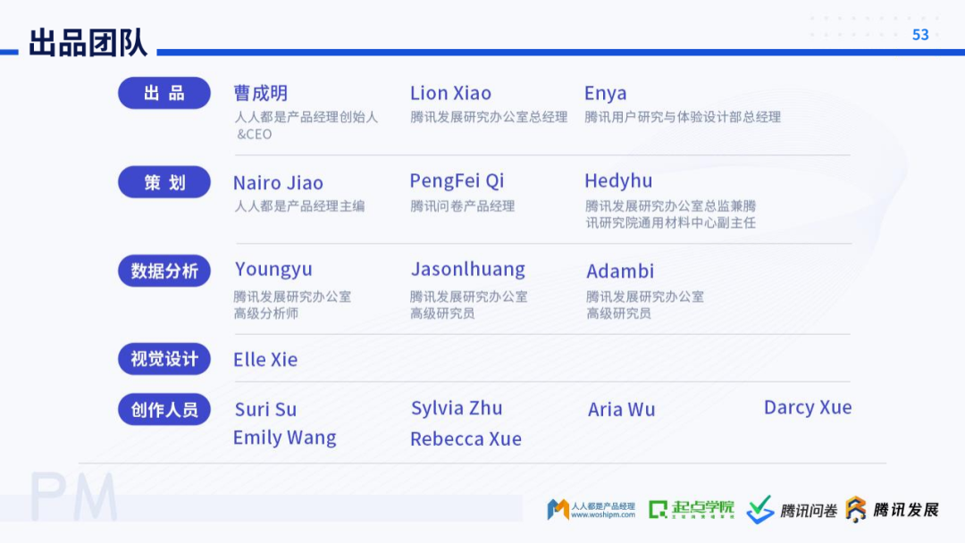Click the name Rebecca Xue
965x543 pixels.
click(466, 439)
